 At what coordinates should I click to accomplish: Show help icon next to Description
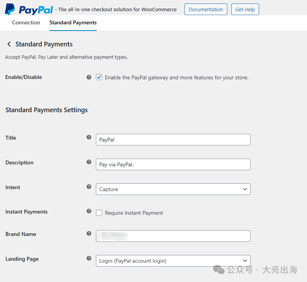point(89,162)
